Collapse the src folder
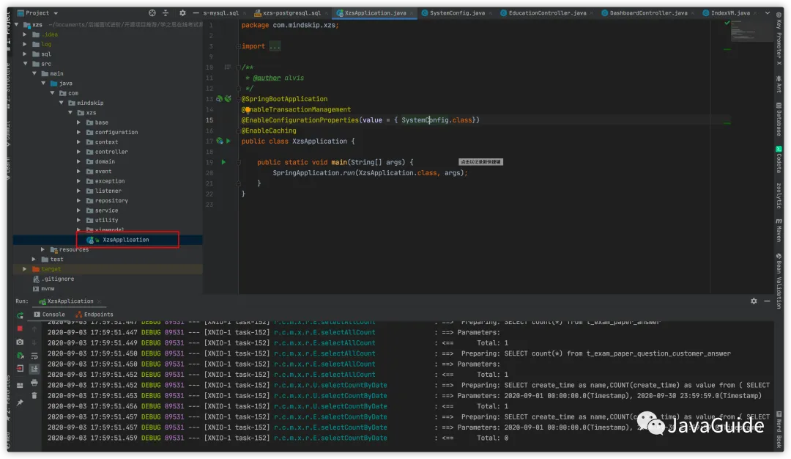The height and width of the screenshot is (459, 791). tap(26, 64)
